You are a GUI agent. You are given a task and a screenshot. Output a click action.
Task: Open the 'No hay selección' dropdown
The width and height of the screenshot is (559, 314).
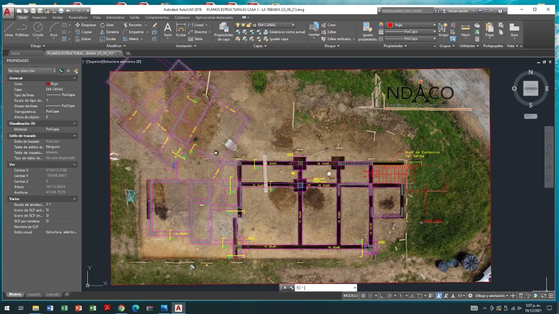(32, 71)
